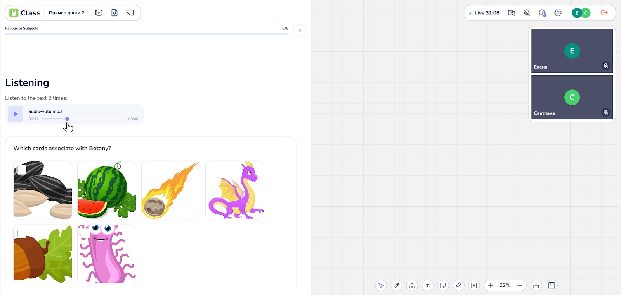Select the acorn card checkbox
This screenshot has width=621, height=295.
coord(22,233)
